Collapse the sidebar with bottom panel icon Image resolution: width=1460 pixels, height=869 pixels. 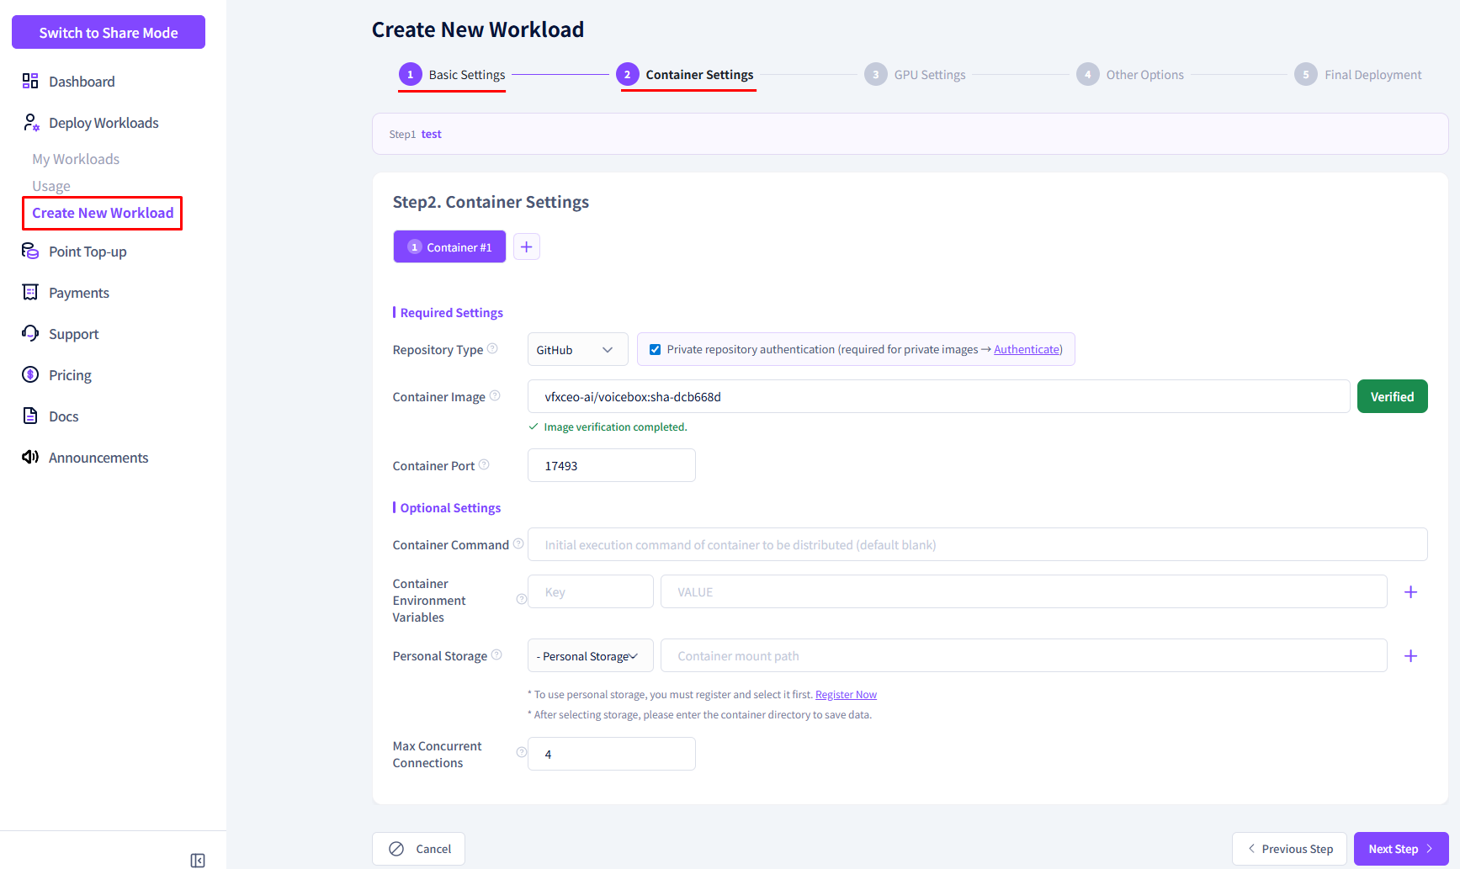coord(198,860)
